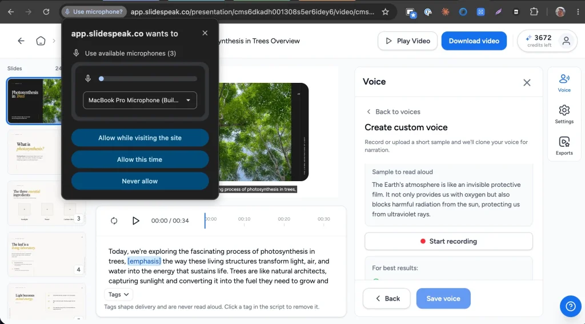Close the Voice panel

527,82
